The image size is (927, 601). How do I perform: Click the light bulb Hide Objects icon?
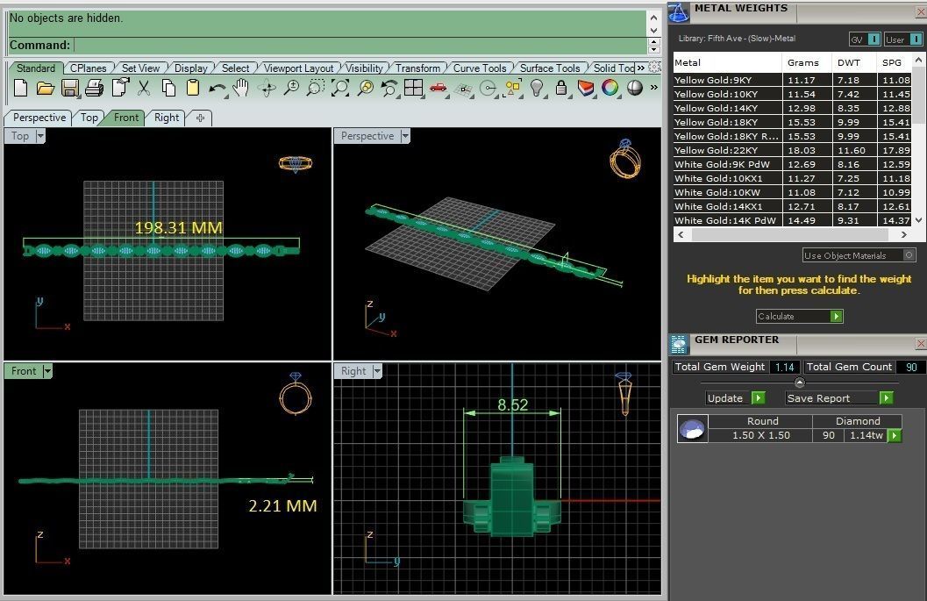pyautogui.click(x=536, y=89)
